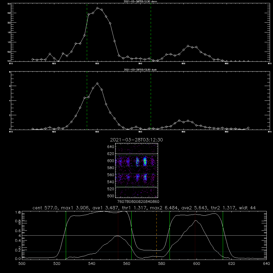The width and height of the screenshot is (273, 273).
Task: Click the red dotted line near 600 in bottom plot
Action: coord(195,235)
